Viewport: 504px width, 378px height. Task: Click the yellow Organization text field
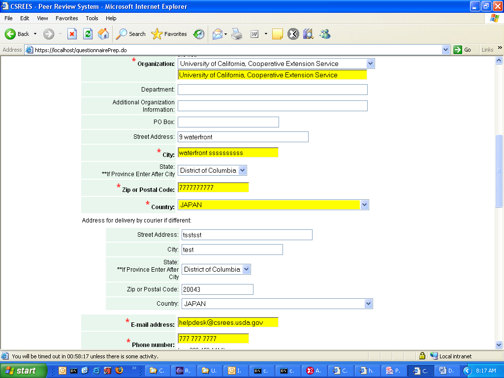tap(272, 75)
